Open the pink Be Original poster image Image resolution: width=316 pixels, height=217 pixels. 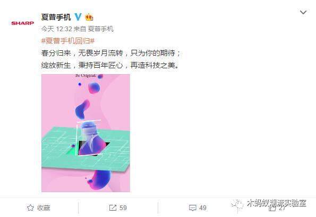(86, 133)
